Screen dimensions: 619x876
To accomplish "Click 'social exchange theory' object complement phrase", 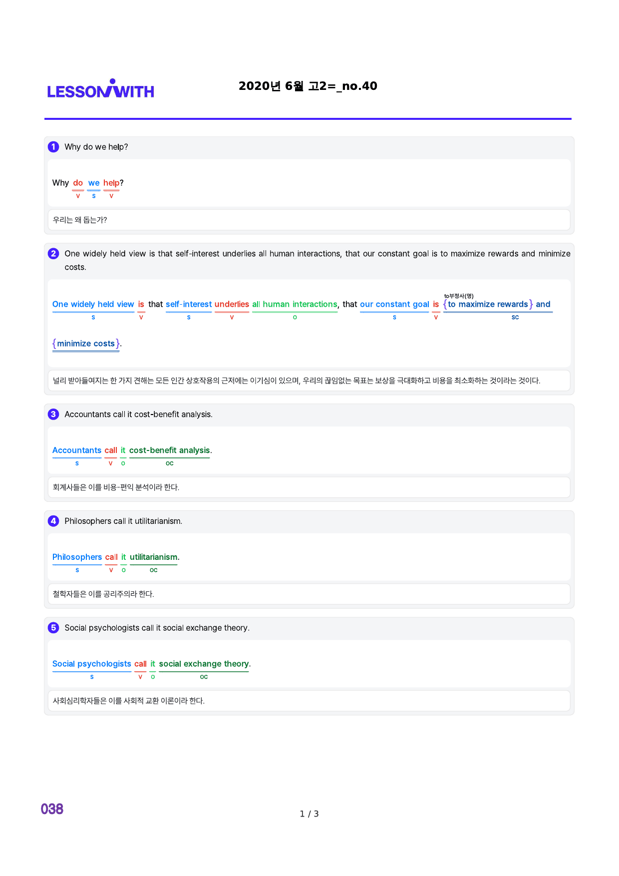I will point(204,664).
